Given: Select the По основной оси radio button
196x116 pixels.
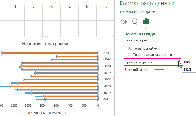Looking at the screenshot, I should pyautogui.click(x=129, y=48).
